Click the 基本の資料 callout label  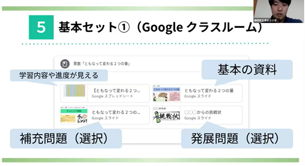pos(247,70)
